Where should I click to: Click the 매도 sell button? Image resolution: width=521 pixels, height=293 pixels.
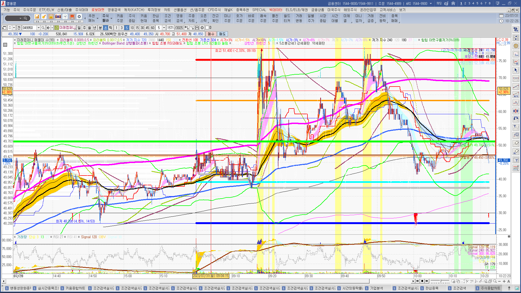(x=222, y=34)
